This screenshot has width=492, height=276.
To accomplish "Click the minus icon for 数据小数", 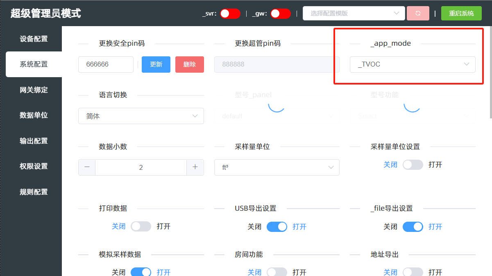I will 87,167.
